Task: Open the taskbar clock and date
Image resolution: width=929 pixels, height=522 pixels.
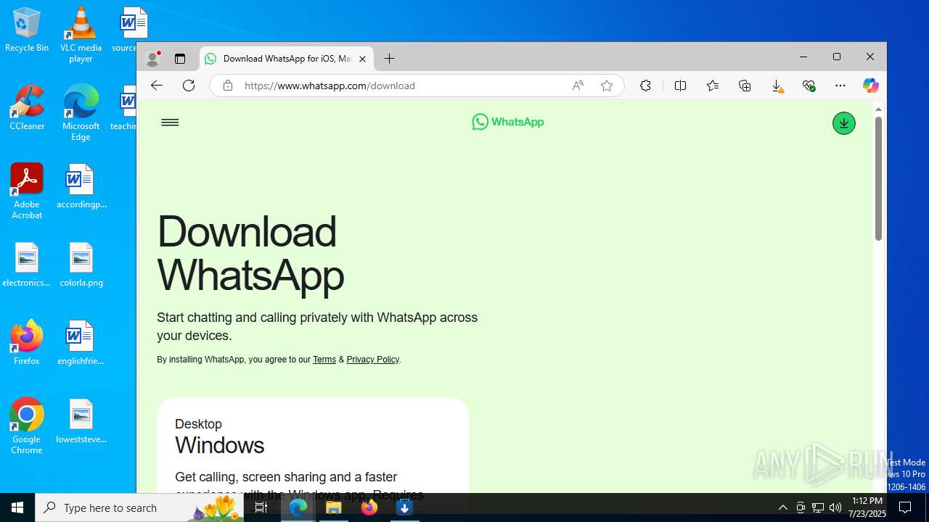Action: [x=868, y=507]
